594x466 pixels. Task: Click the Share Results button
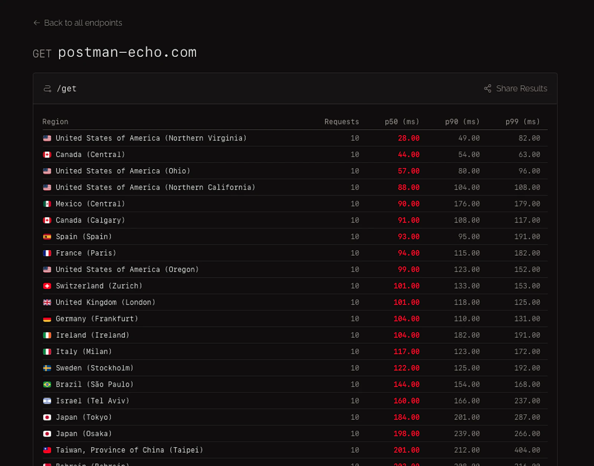[x=515, y=88]
